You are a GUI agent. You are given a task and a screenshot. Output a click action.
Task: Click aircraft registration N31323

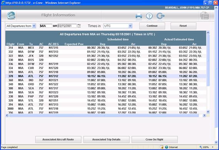click(x=53, y=92)
